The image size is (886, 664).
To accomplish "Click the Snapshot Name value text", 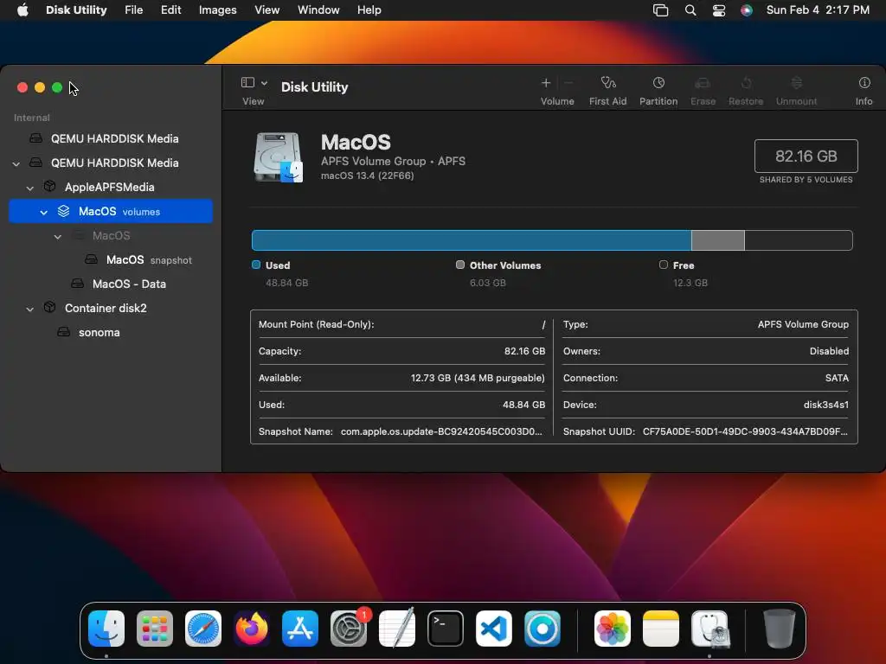I will pyautogui.click(x=441, y=431).
